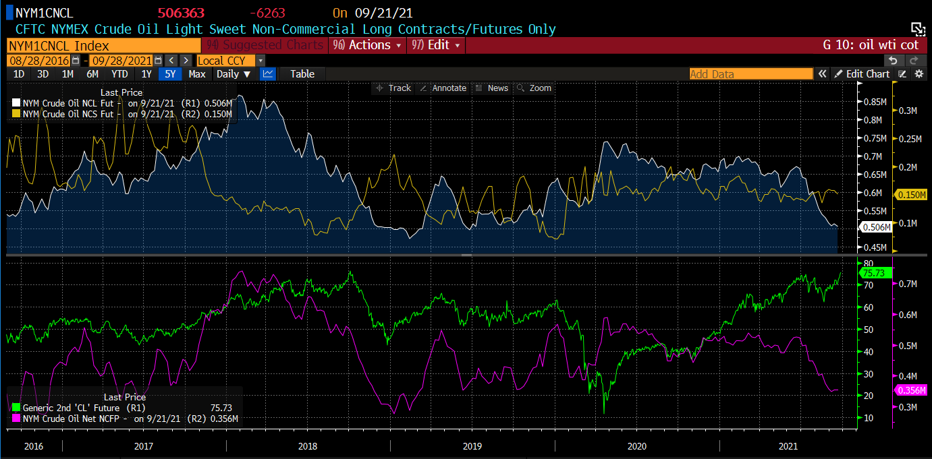This screenshot has width=932, height=459.
Task: Click the NYM1CNCL ticker in the header
Action: 45,13
